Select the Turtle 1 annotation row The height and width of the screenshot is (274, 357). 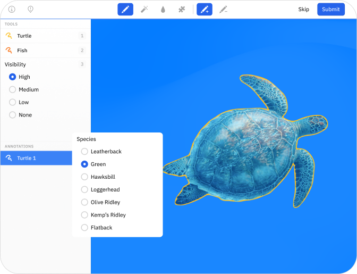pyautogui.click(x=36, y=158)
